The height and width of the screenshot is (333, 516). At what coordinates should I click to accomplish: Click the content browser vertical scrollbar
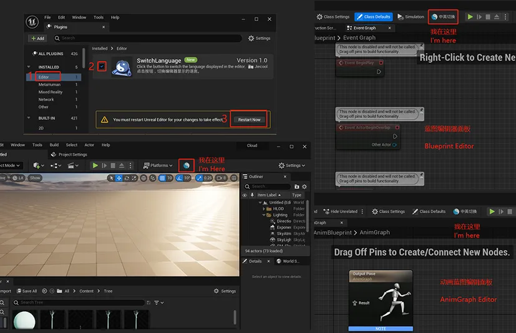coord(235,317)
